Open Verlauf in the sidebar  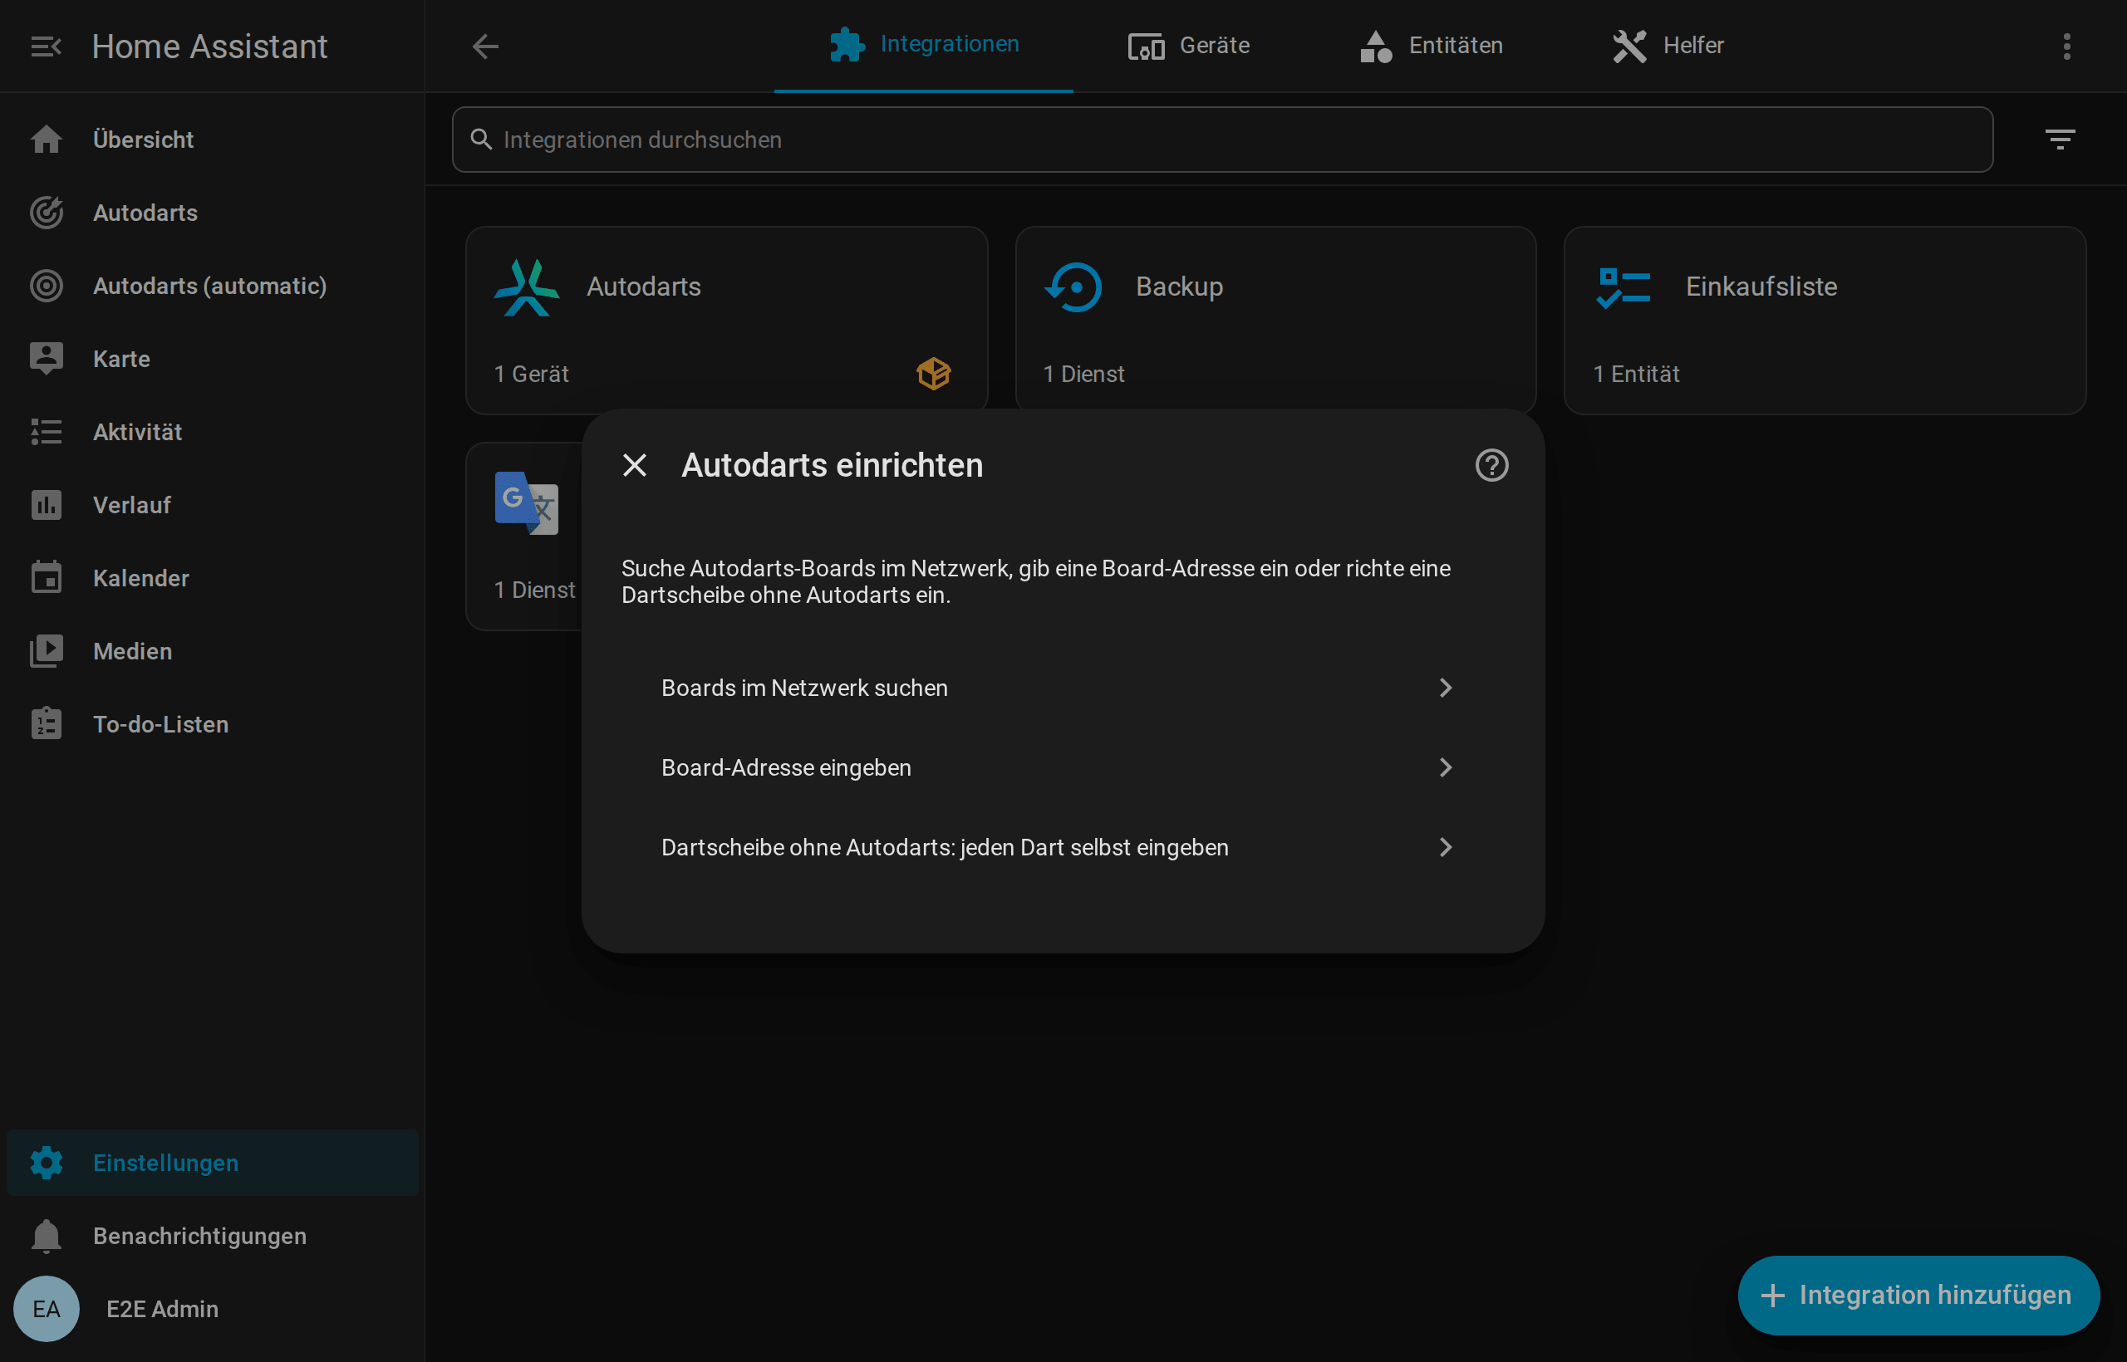tap(213, 505)
